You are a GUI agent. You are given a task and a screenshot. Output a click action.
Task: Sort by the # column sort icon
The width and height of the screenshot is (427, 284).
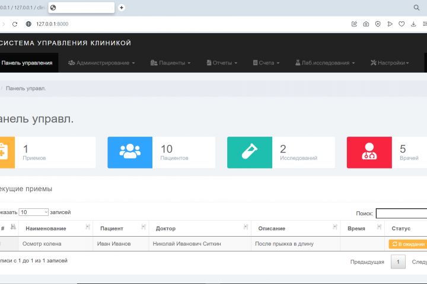point(13,227)
